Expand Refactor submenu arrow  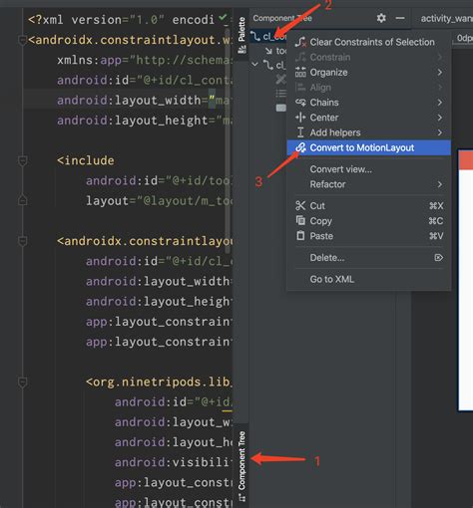[x=440, y=184]
